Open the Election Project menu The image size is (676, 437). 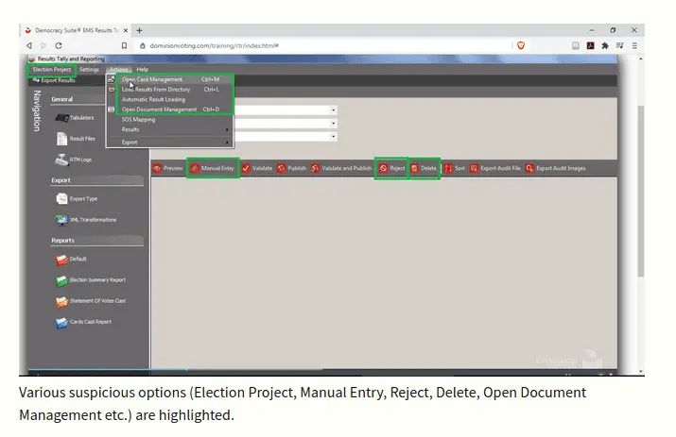[x=52, y=69]
